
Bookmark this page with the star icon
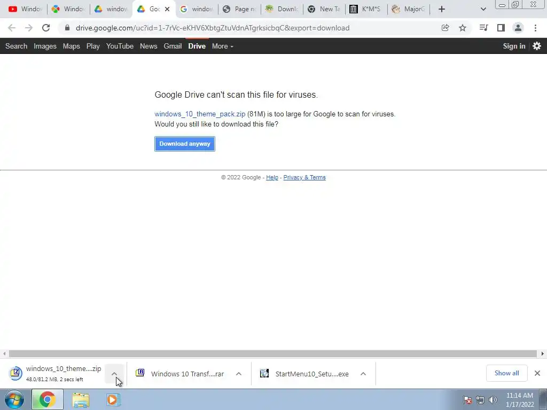pyautogui.click(x=463, y=28)
